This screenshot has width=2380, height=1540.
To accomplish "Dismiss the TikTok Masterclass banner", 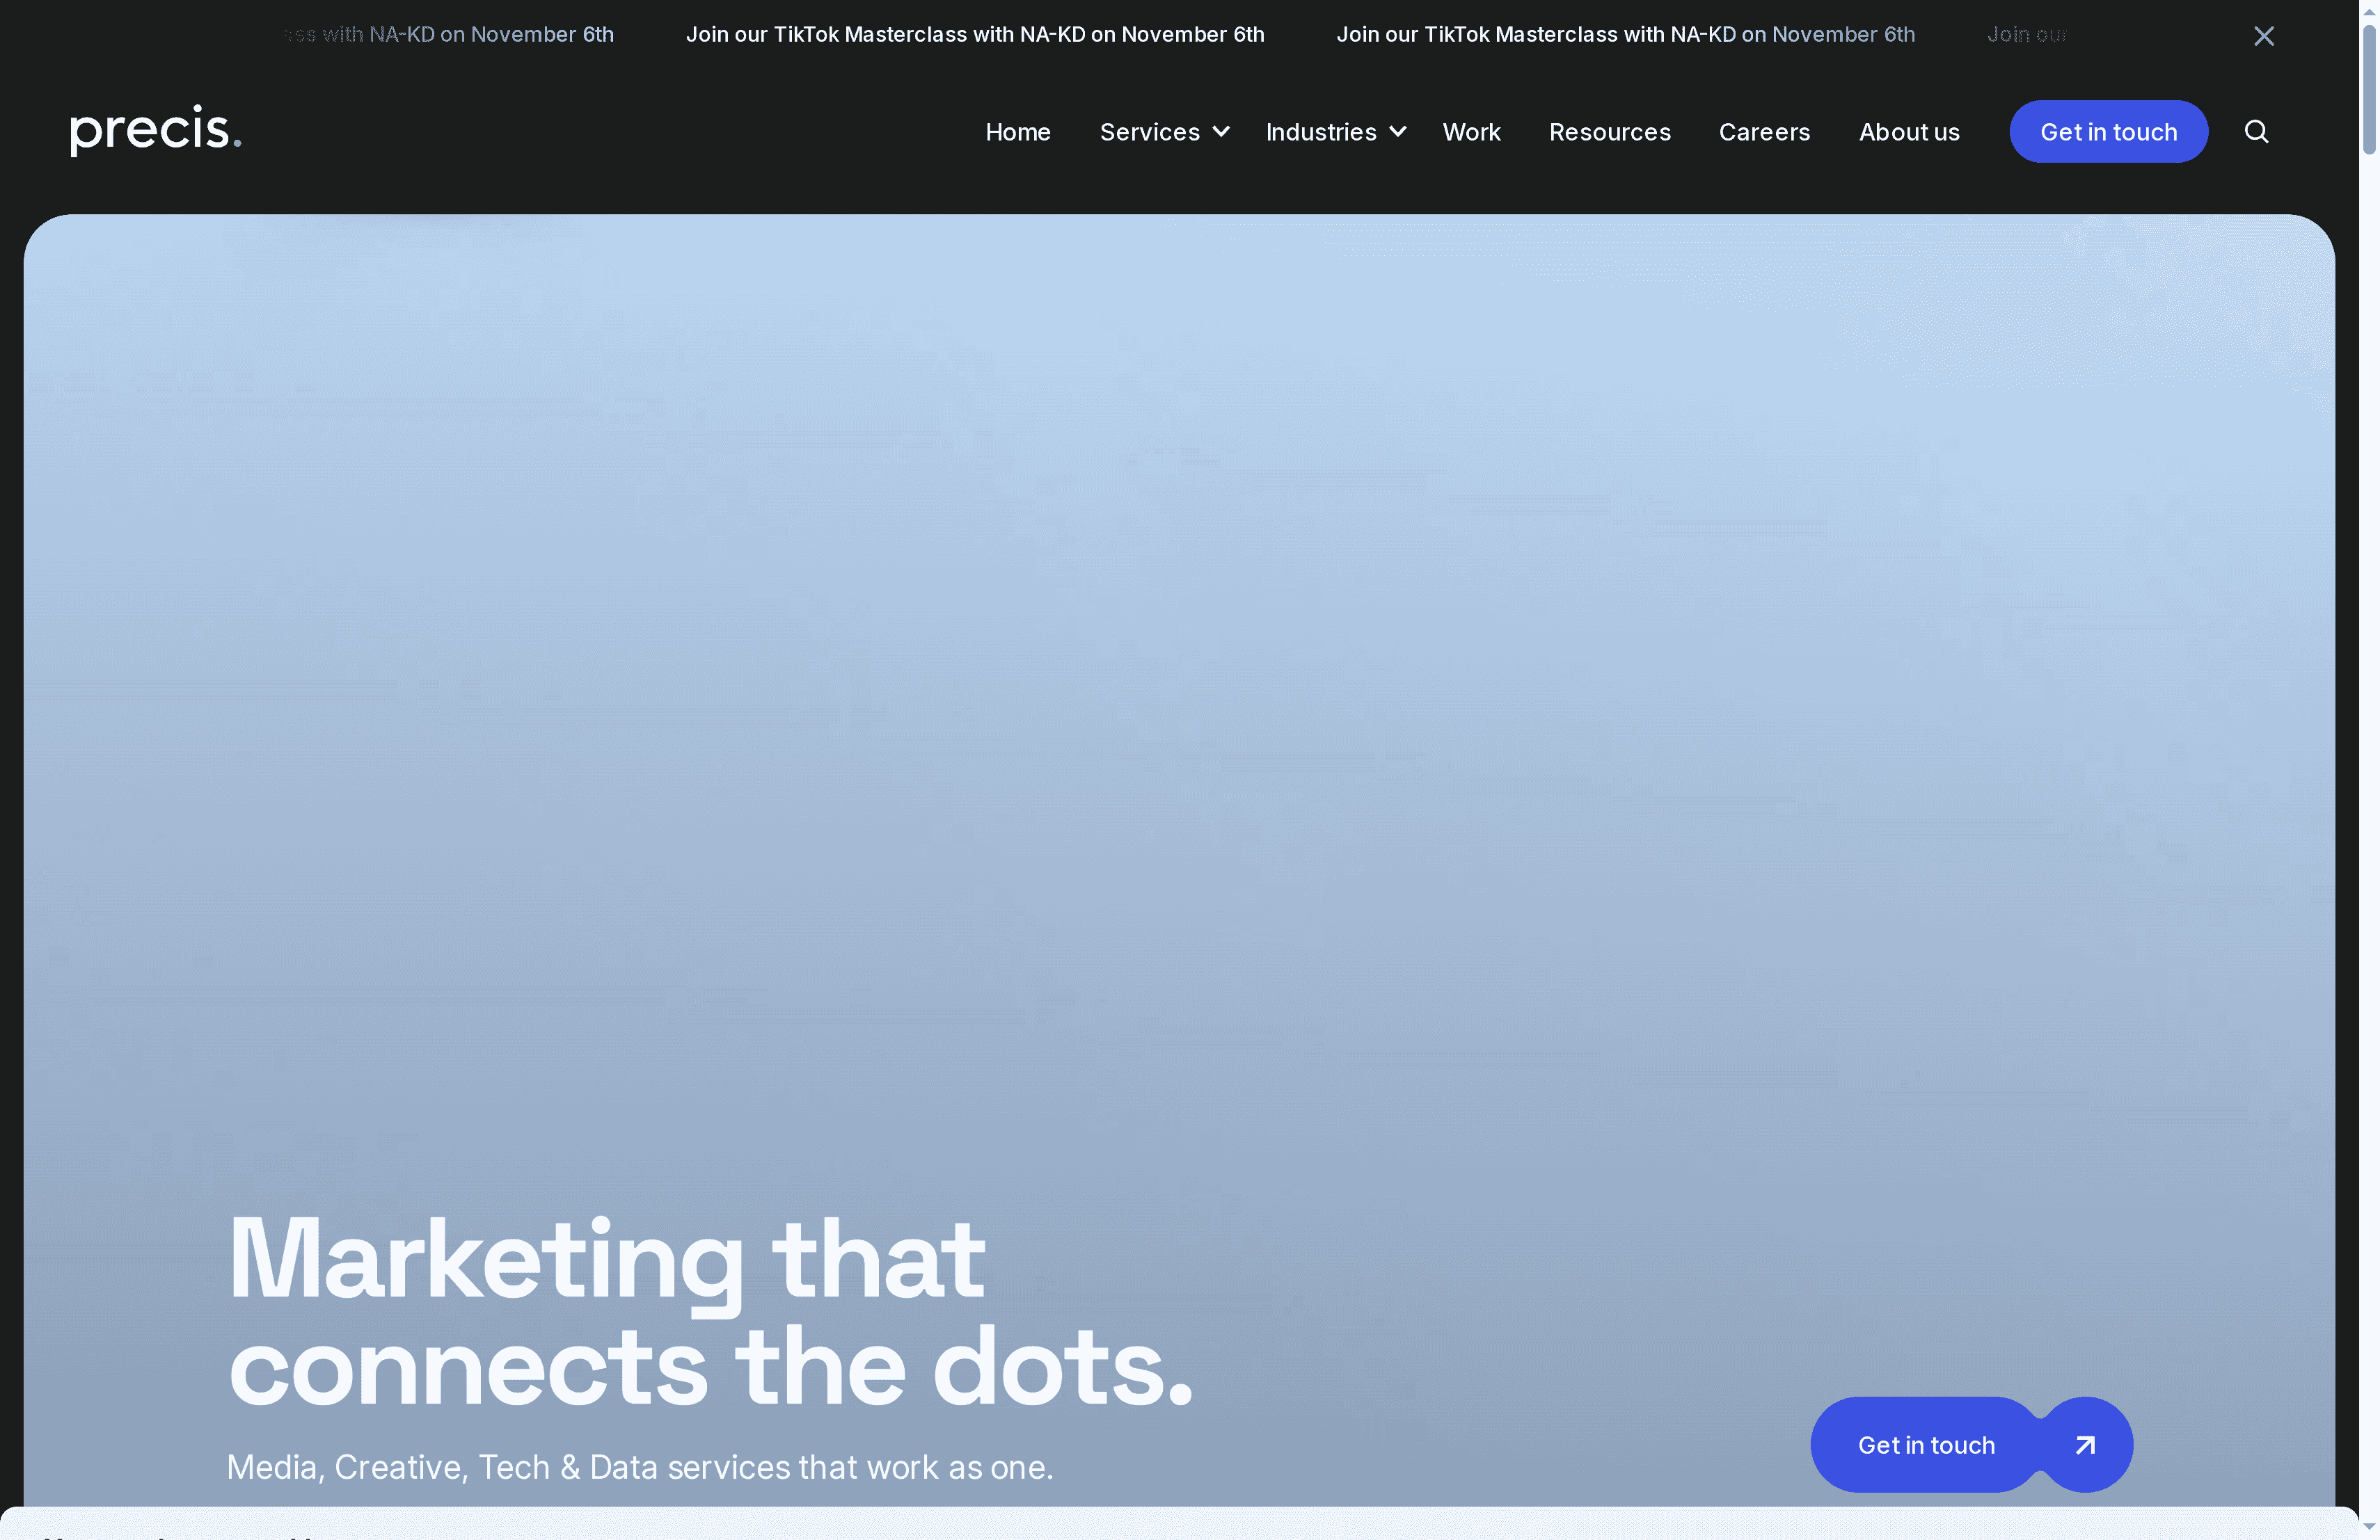I will 2264,36.
